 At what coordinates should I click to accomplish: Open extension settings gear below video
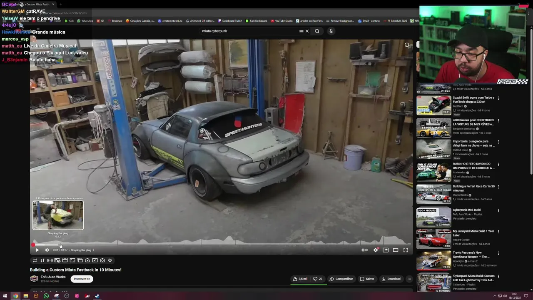tap(110, 260)
